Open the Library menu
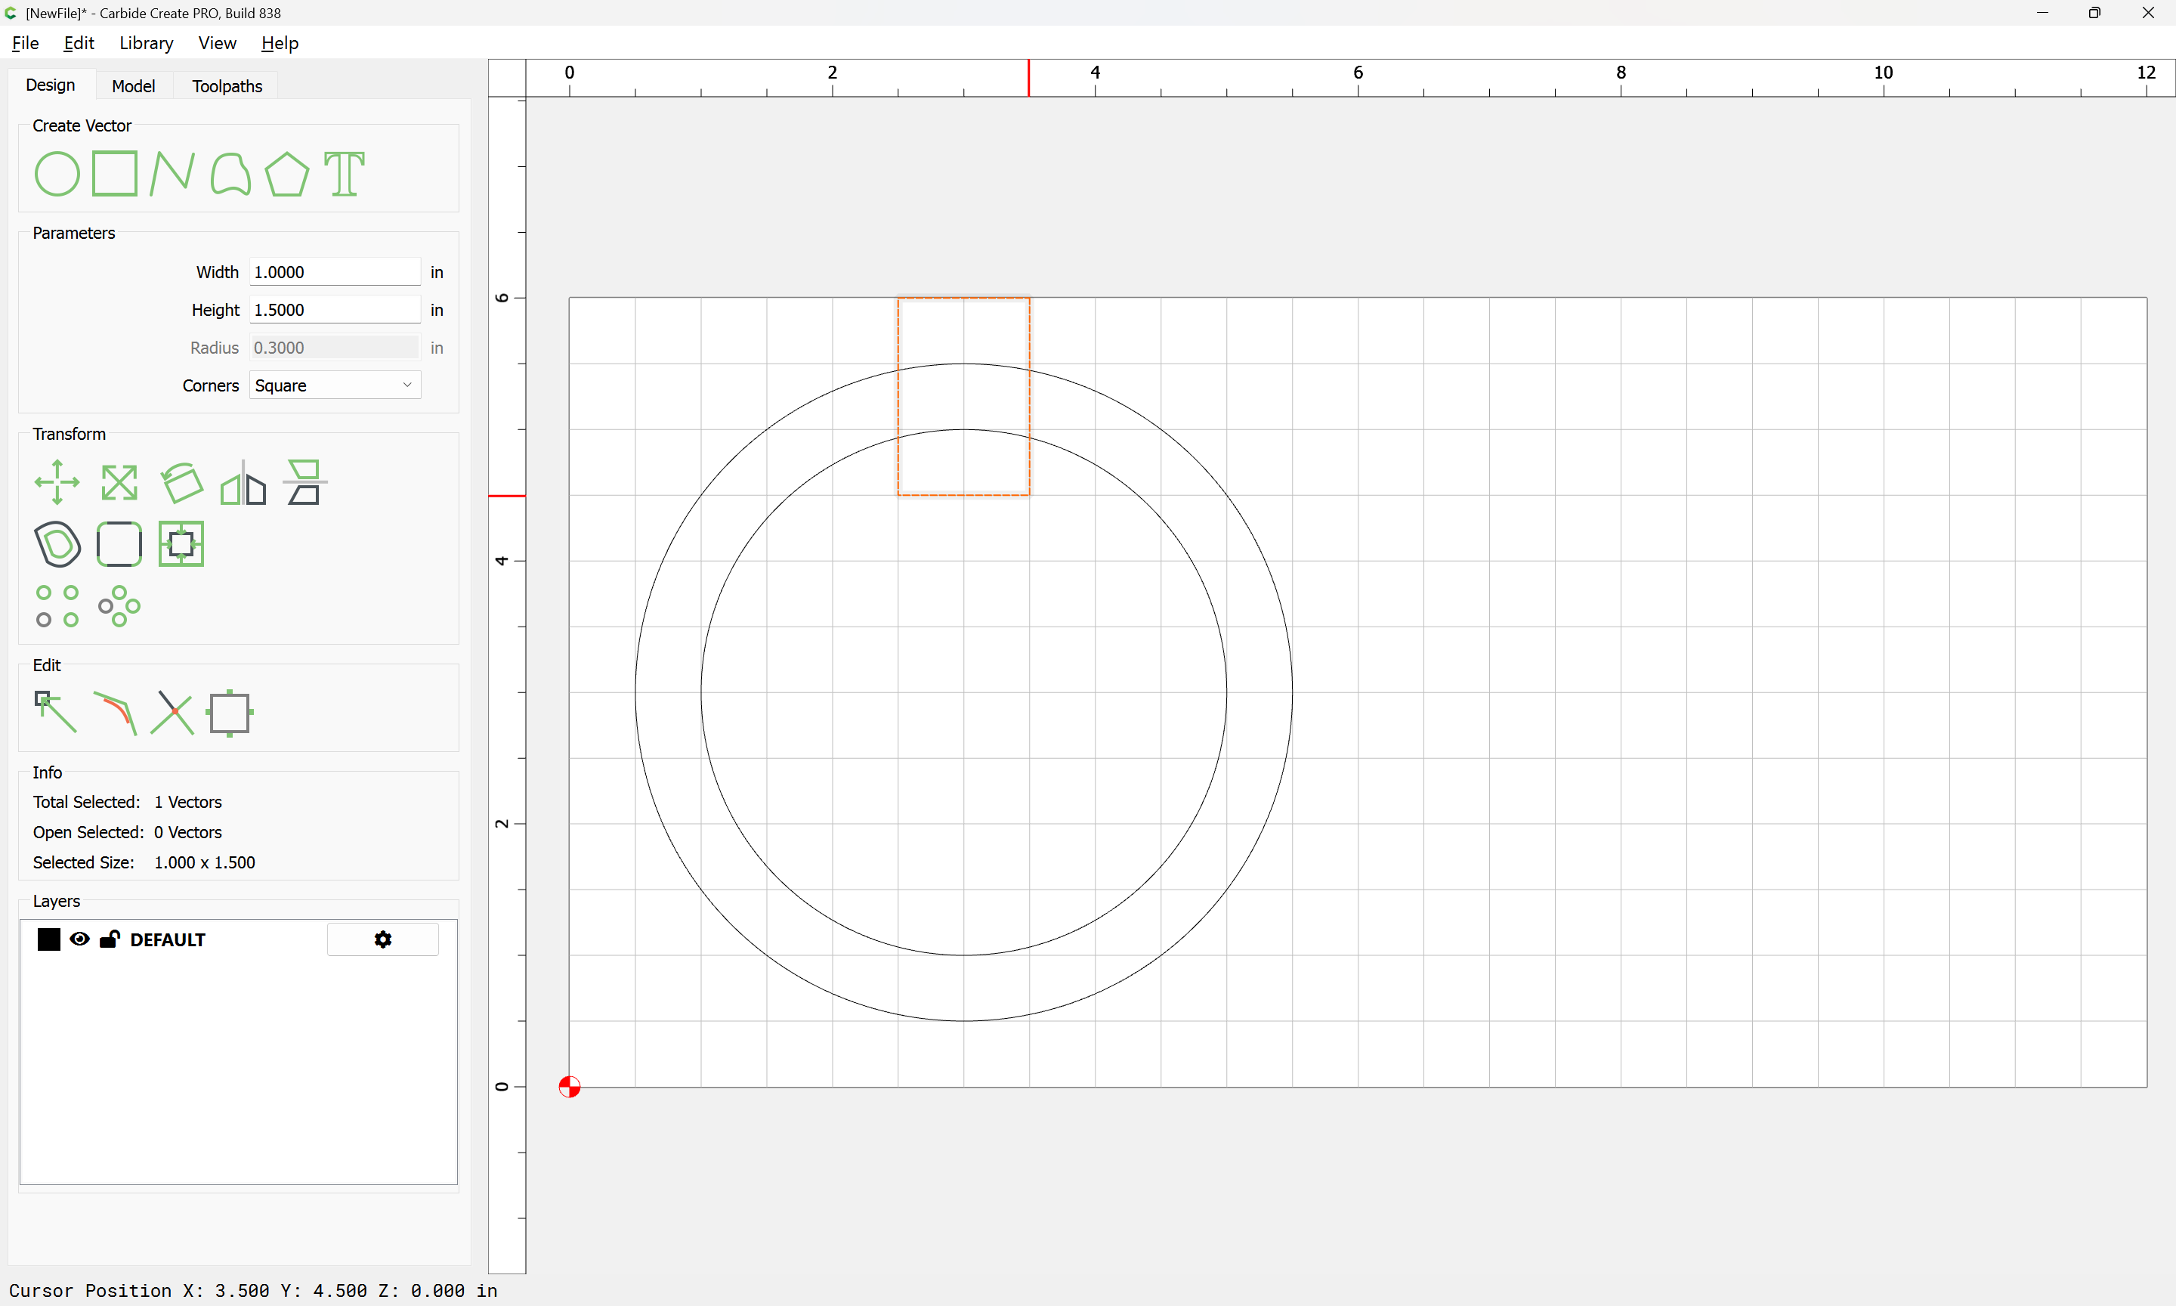2176x1306 pixels. [x=146, y=43]
